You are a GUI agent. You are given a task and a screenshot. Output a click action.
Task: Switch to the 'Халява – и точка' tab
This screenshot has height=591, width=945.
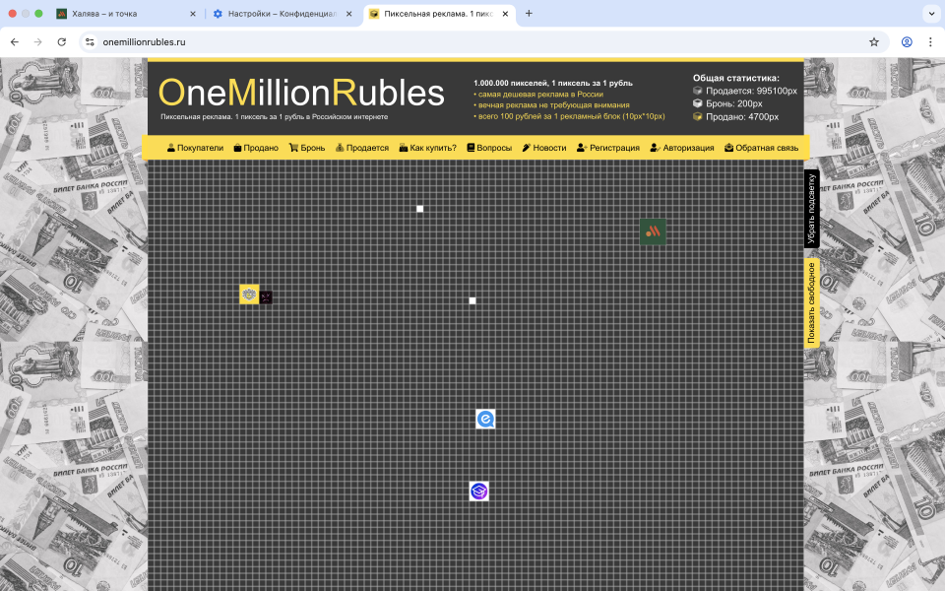[127, 14]
